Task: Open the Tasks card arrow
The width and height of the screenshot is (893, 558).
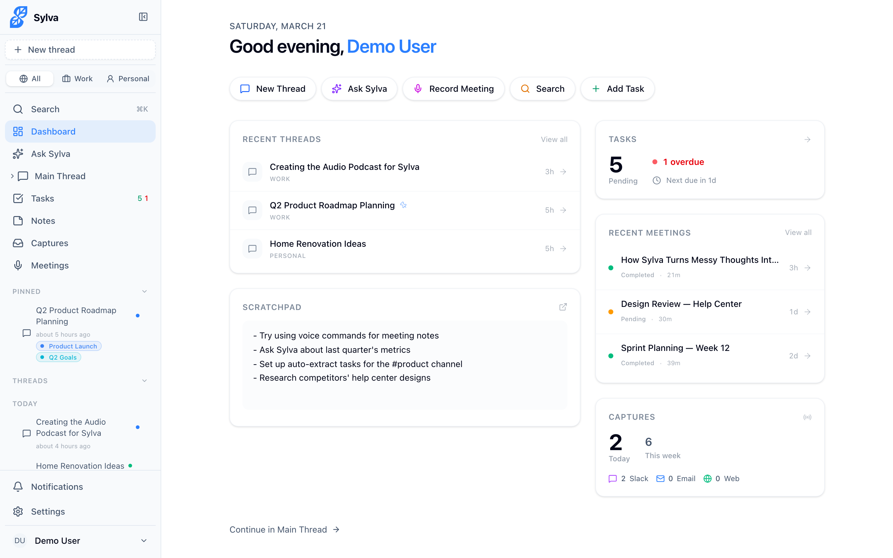Action: coord(807,139)
